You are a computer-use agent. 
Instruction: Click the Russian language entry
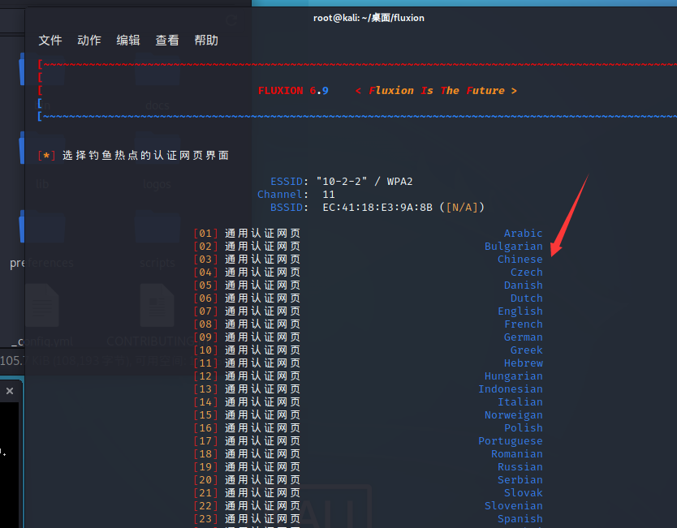(520, 466)
